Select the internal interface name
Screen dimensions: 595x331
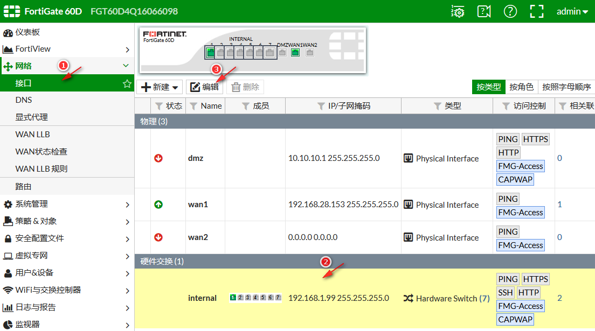click(202, 298)
